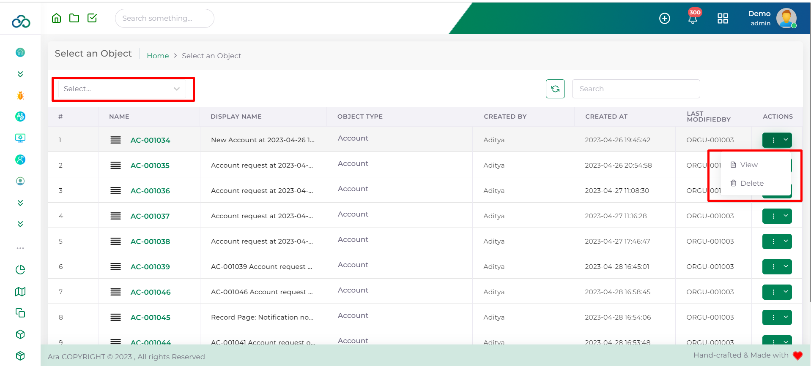This screenshot has width=811, height=366.
Task: Open the pie chart icon in sidebar
Action: [x=20, y=270]
